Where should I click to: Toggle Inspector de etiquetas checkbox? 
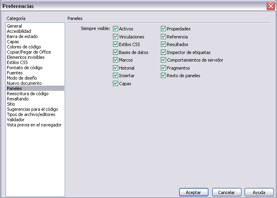(x=163, y=52)
